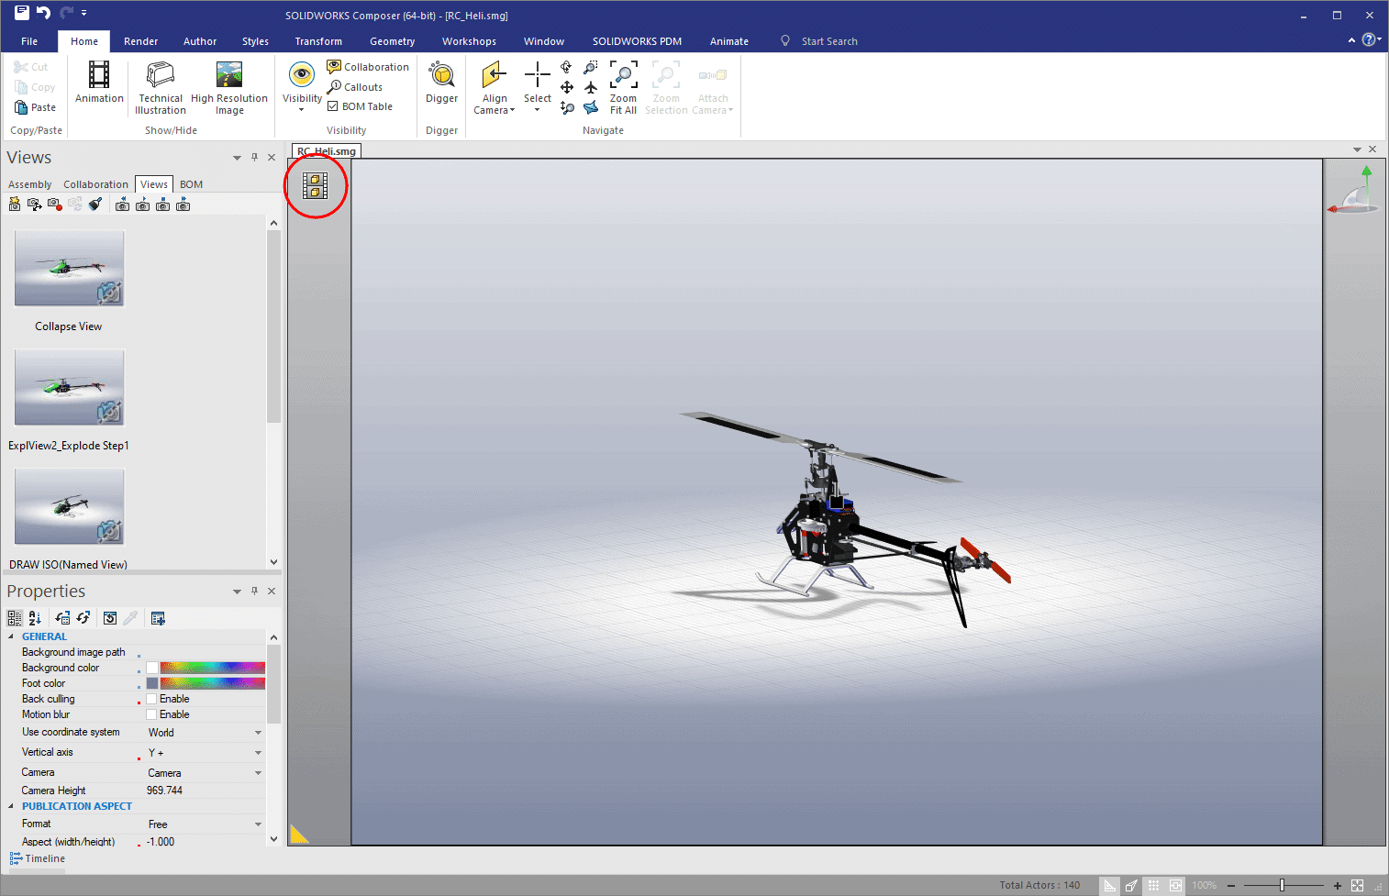Open the Digger tool

441,76
